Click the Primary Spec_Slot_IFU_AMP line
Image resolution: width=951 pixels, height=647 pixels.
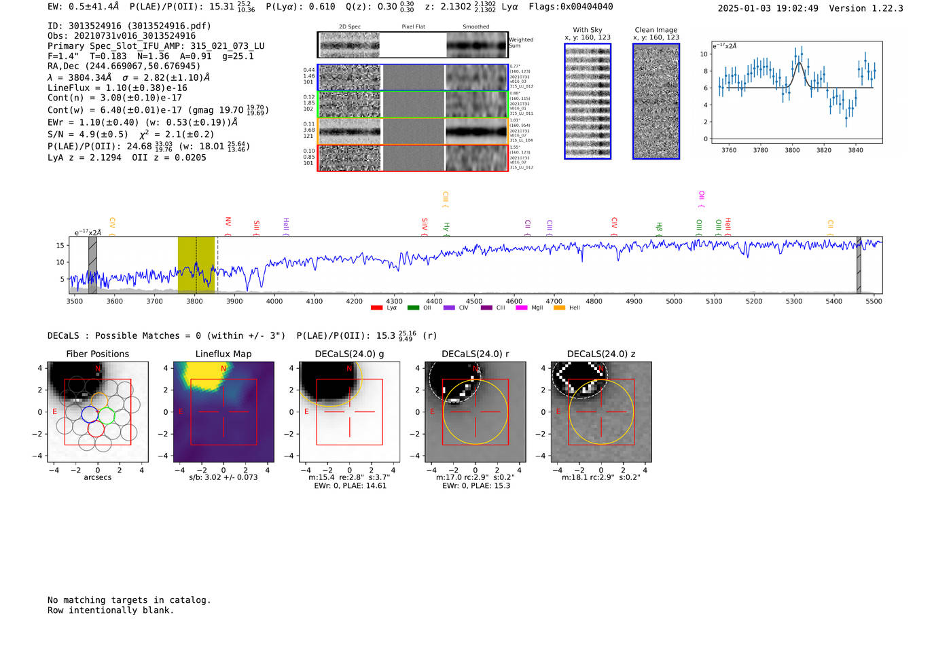tap(156, 46)
